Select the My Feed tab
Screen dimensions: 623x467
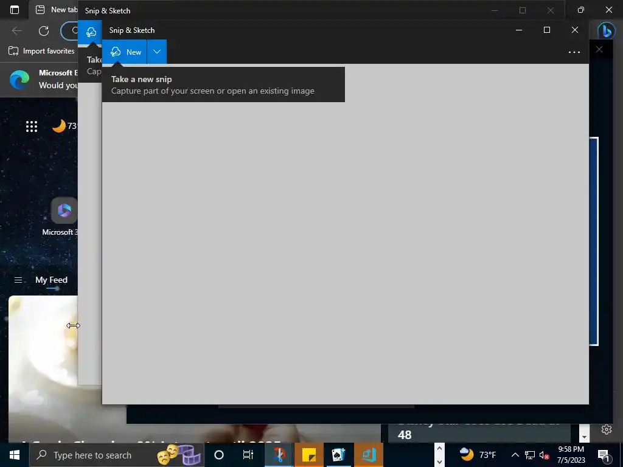(51, 280)
